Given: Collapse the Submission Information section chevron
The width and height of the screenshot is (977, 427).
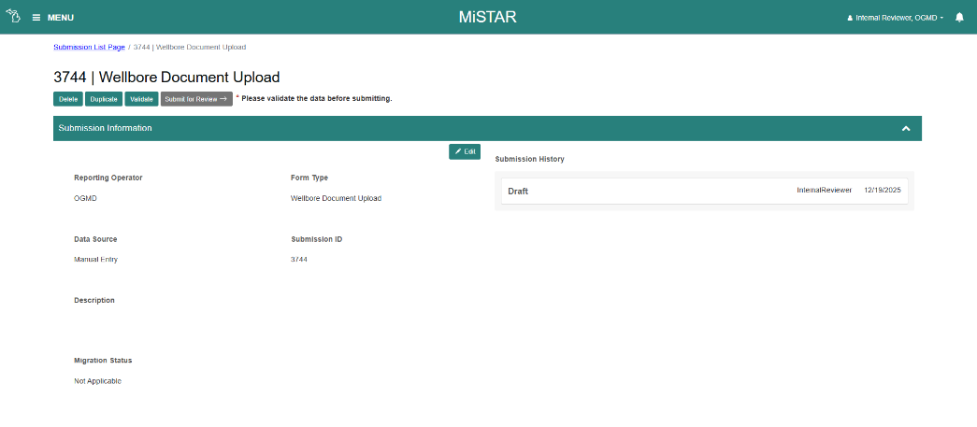Looking at the screenshot, I should coord(906,128).
